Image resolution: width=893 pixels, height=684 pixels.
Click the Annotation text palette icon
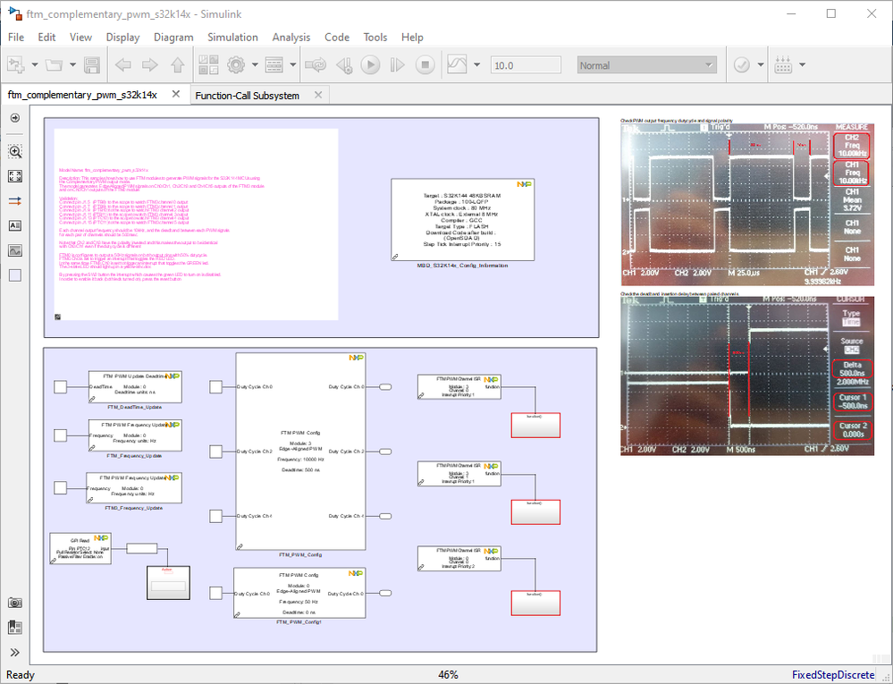click(x=15, y=225)
